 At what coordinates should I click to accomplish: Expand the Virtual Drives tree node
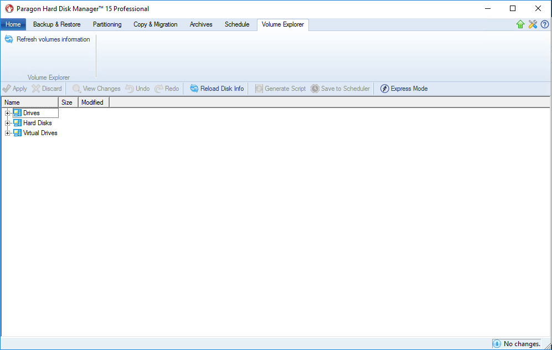[x=8, y=133]
